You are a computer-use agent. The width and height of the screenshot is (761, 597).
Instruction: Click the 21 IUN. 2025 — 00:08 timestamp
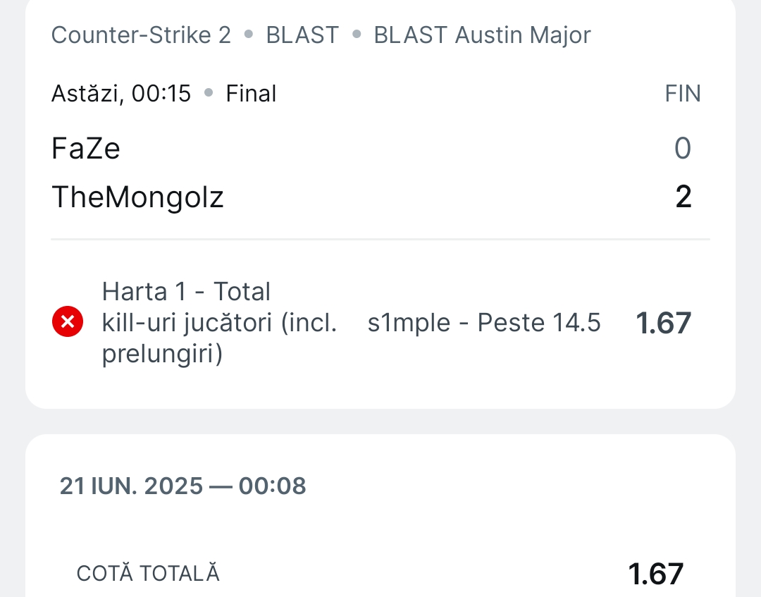[x=182, y=486]
